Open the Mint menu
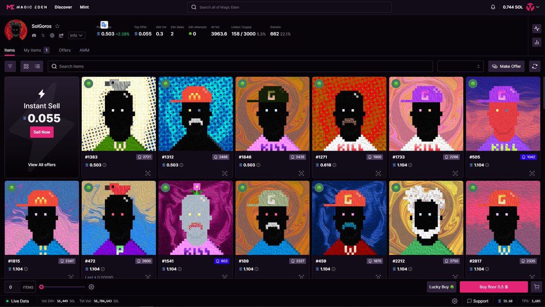The width and height of the screenshot is (545, 307). tap(84, 7)
